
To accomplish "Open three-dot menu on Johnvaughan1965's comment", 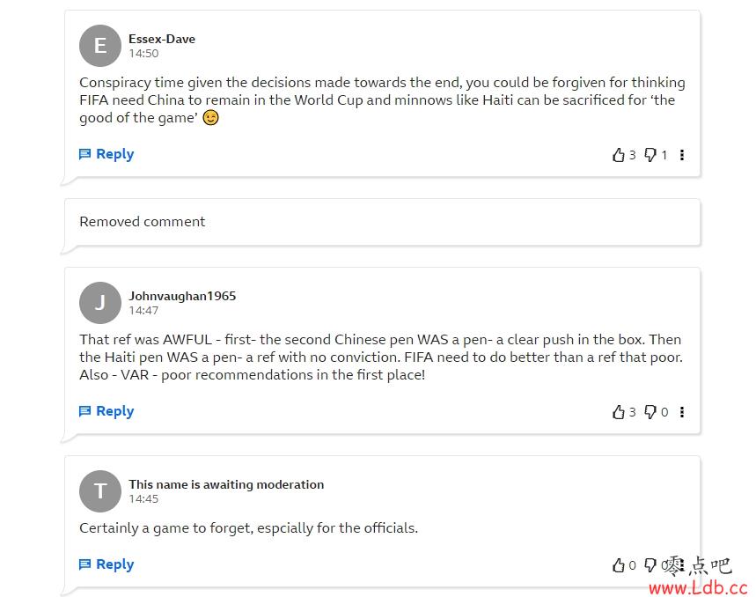I will (682, 412).
